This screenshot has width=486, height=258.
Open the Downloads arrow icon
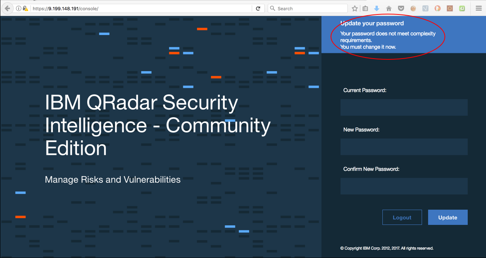(x=376, y=8)
